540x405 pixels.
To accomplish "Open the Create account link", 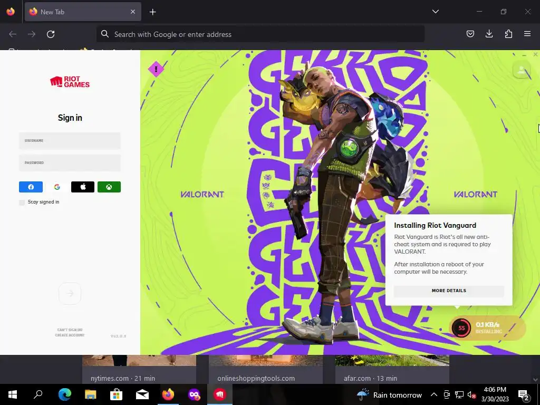I will pos(70,335).
